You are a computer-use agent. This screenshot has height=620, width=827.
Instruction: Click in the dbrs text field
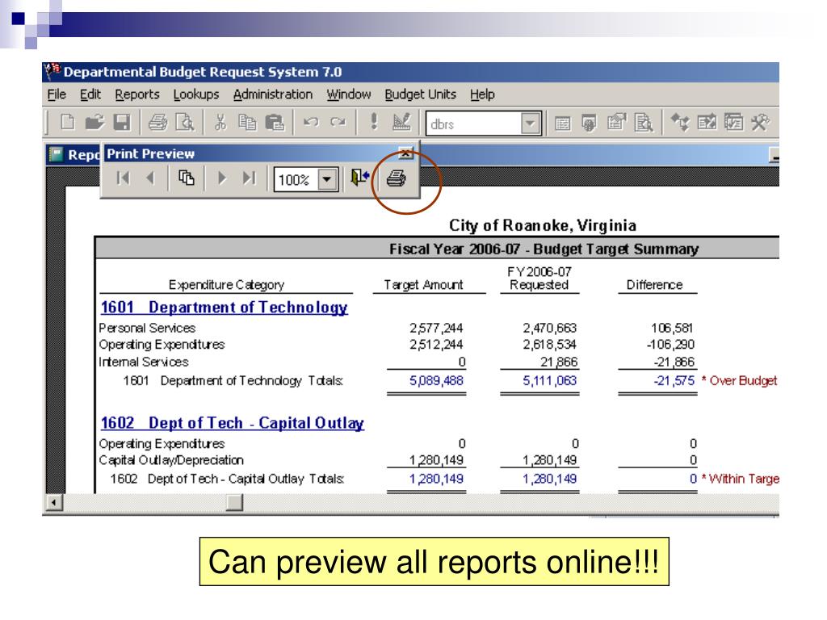point(473,124)
